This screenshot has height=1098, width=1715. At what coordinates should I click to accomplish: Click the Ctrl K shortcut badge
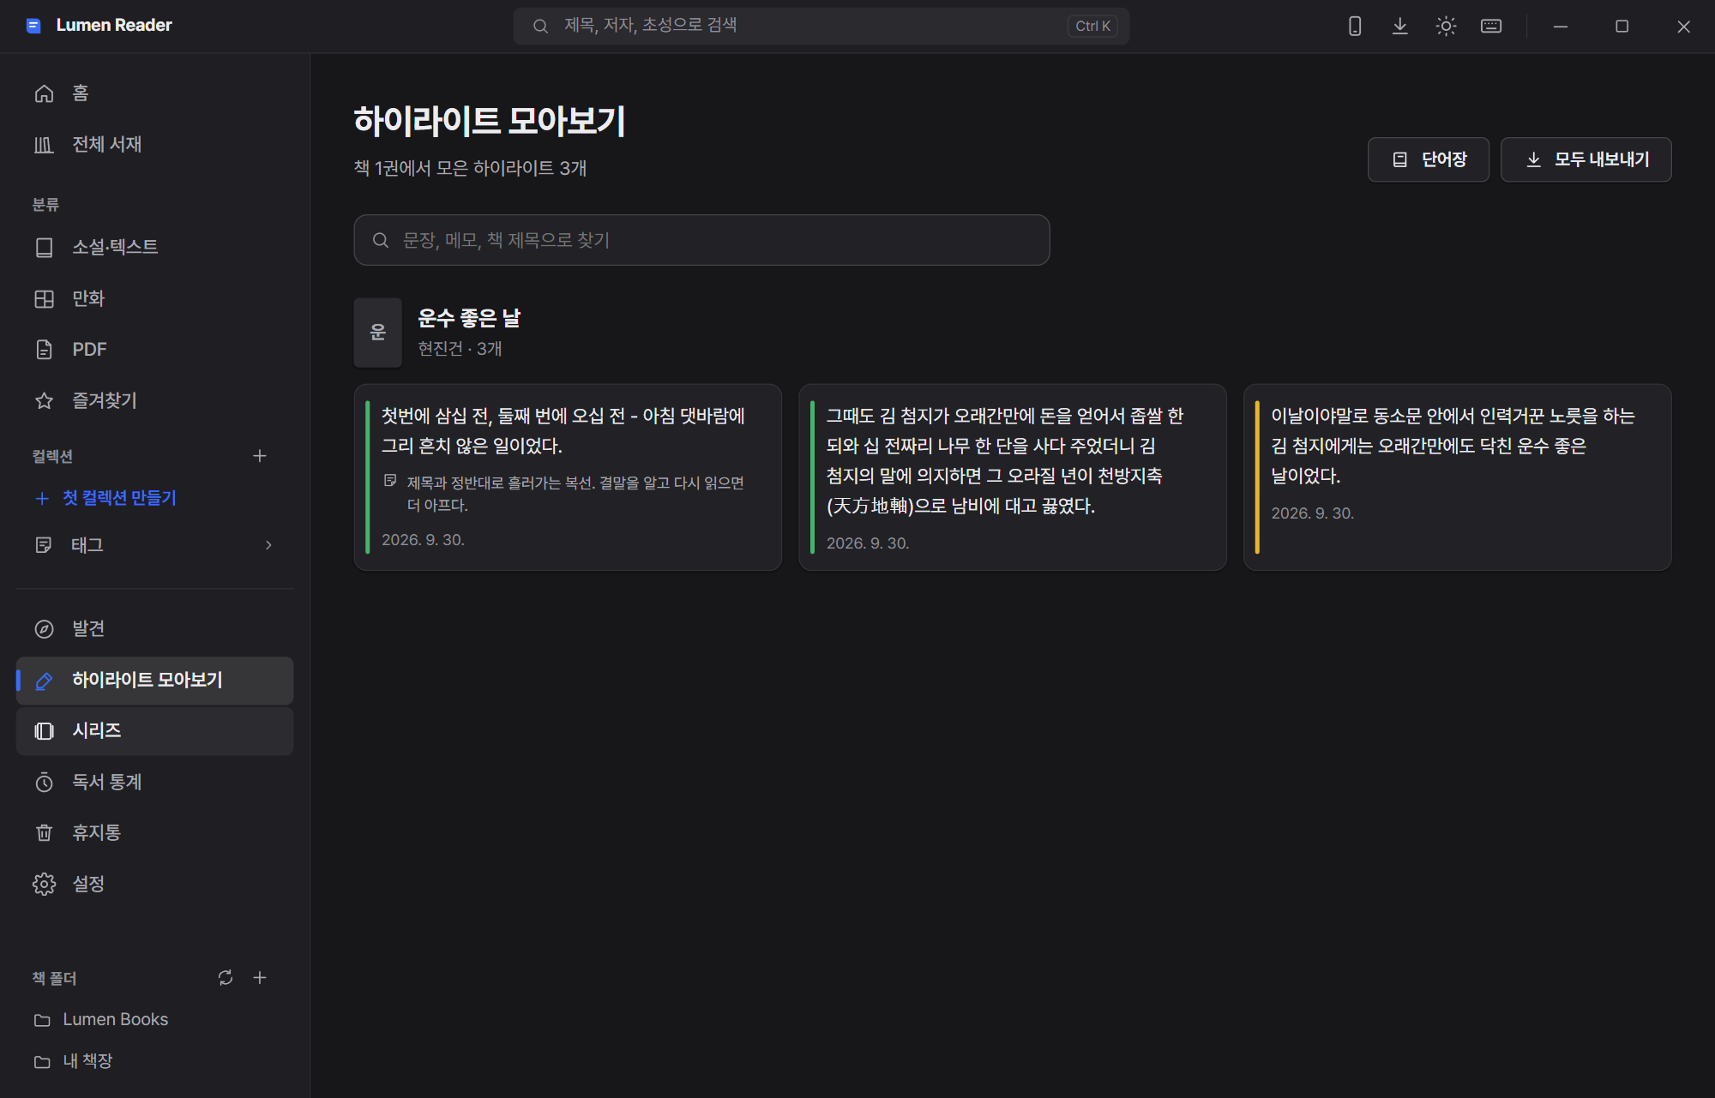coord(1092,26)
